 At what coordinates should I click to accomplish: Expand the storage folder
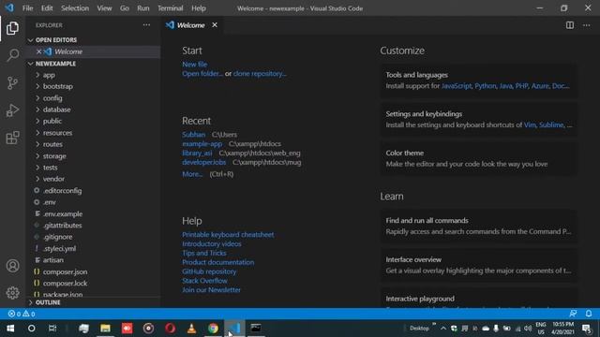click(x=37, y=156)
